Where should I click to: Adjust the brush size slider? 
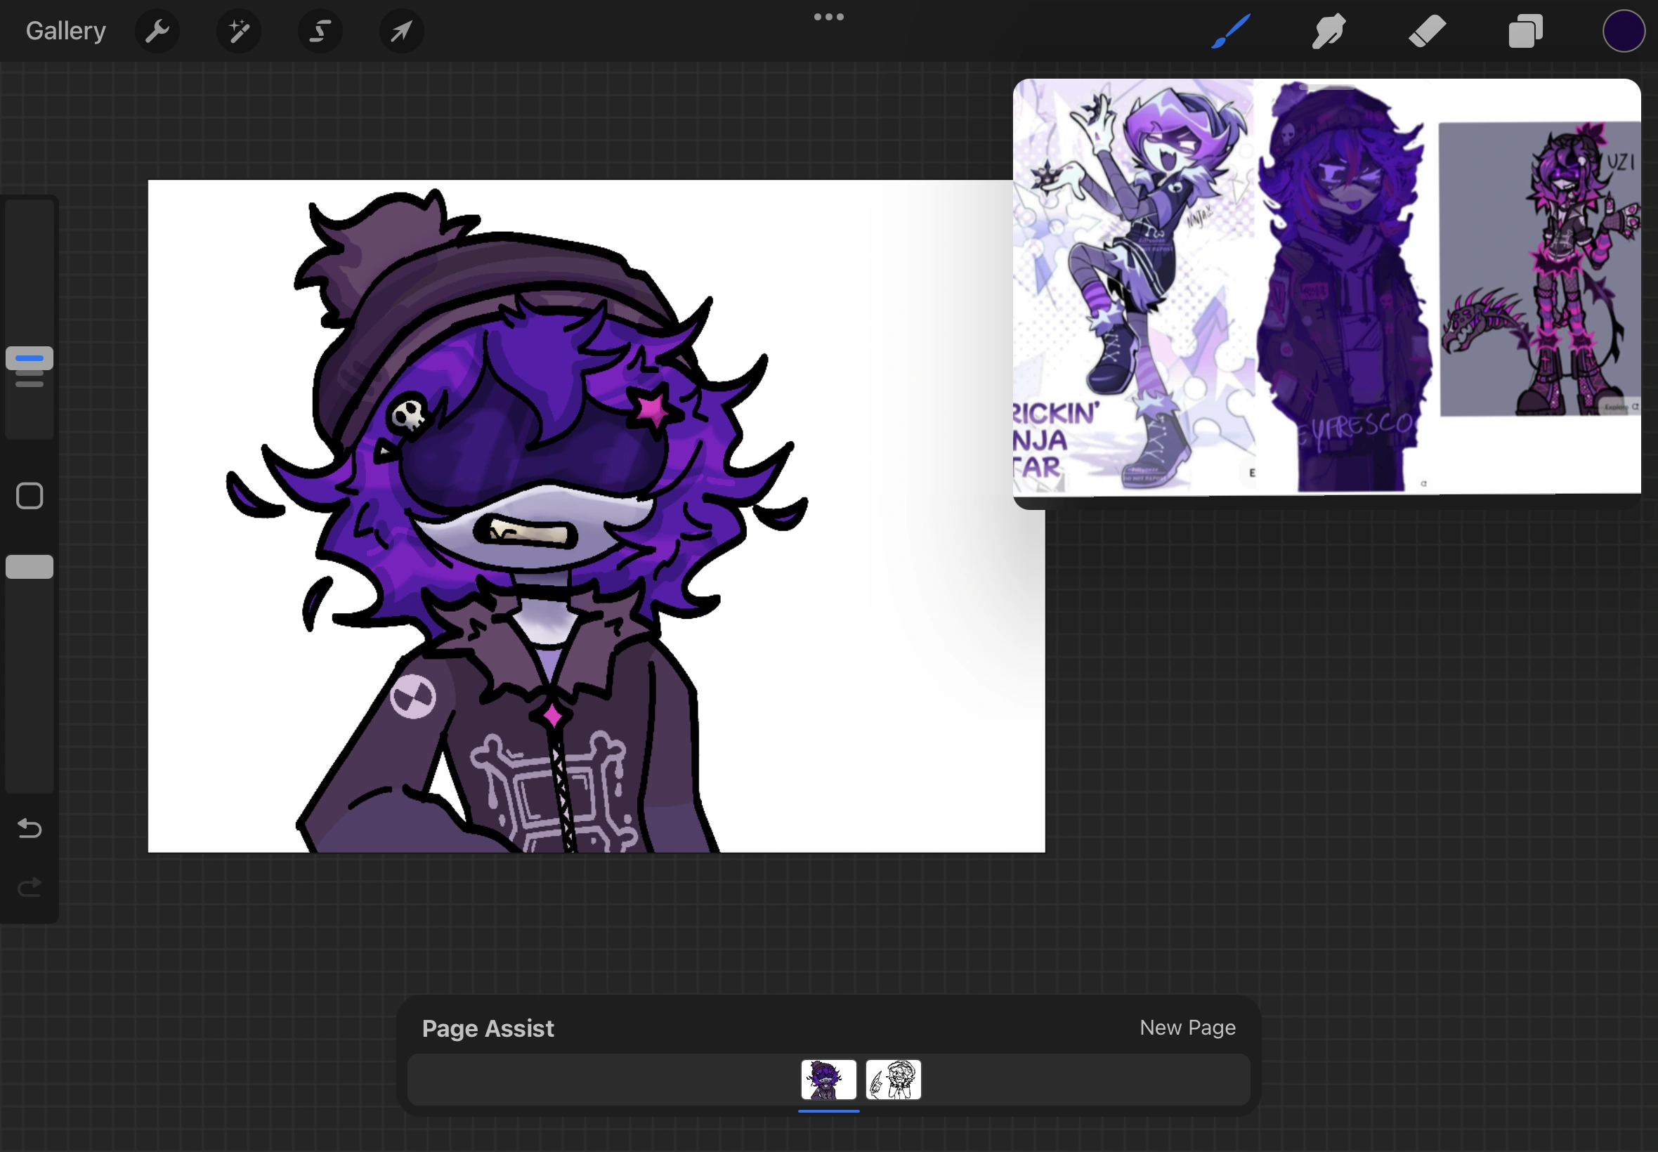coord(29,359)
